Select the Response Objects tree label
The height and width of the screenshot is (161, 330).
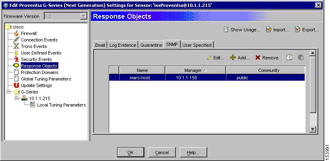(39, 66)
